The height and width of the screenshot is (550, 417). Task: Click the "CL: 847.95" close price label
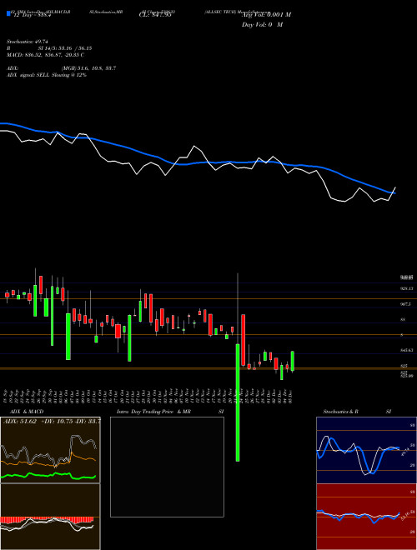(155, 15)
